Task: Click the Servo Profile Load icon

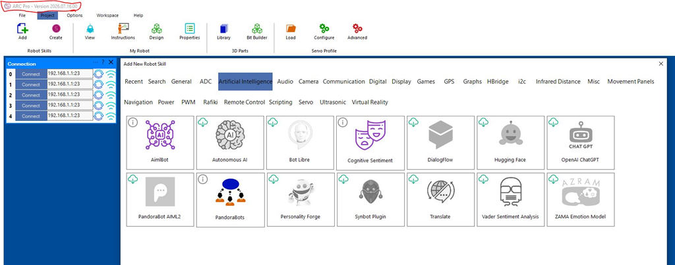Action: tap(291, 29)
